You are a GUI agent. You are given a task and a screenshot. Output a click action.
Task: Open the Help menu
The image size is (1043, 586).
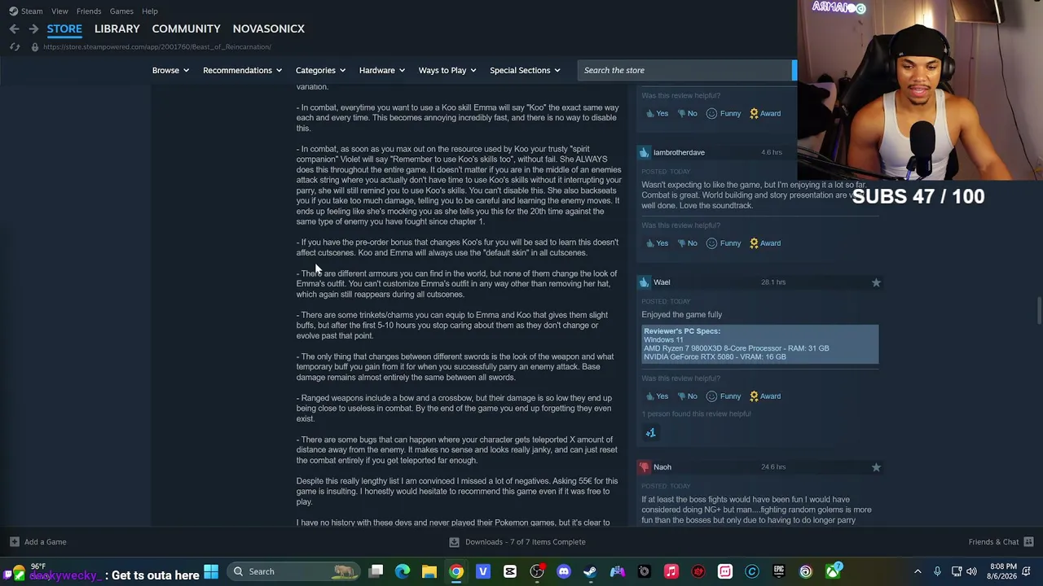point(150,11)
